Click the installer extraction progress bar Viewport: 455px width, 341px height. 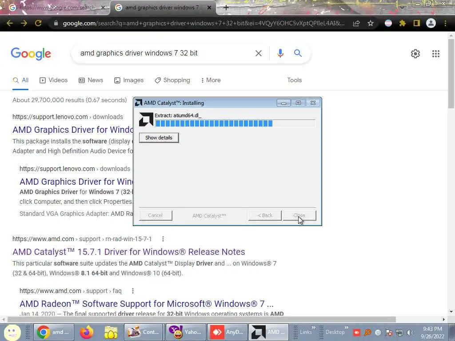235,123
